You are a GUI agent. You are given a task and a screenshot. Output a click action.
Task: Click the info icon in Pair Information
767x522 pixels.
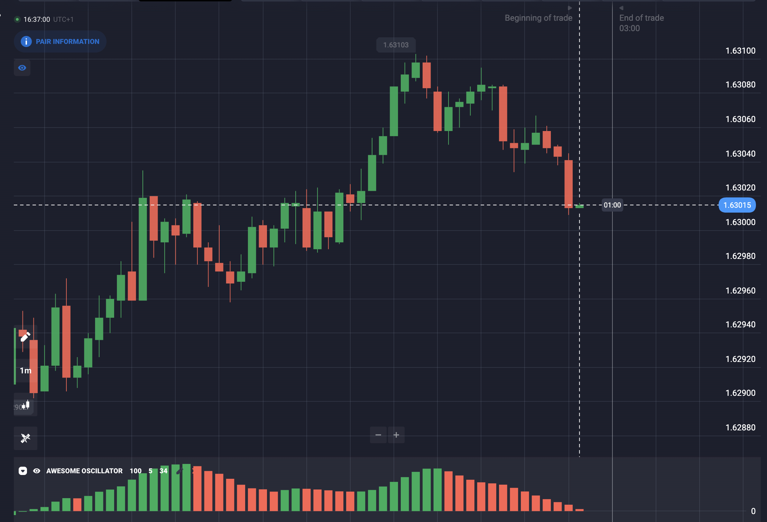(26, 41)
